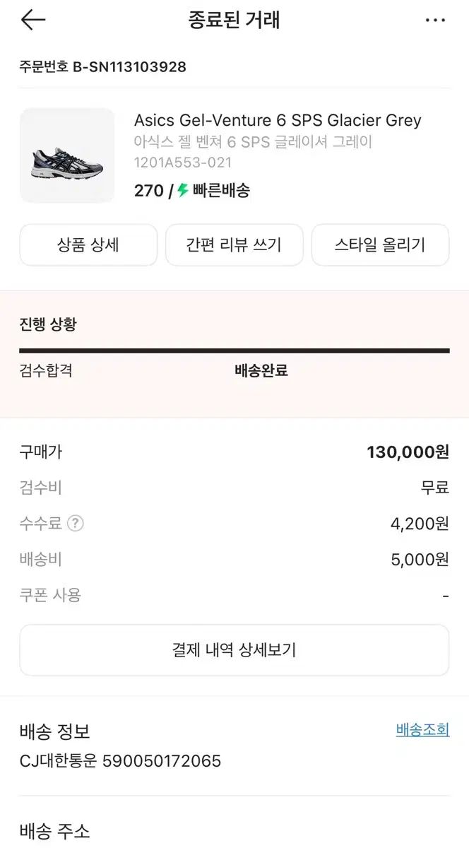Open the Asics shoe product thumbnail
The height and width of the screenshot is (848, 469).
point(67,155)
